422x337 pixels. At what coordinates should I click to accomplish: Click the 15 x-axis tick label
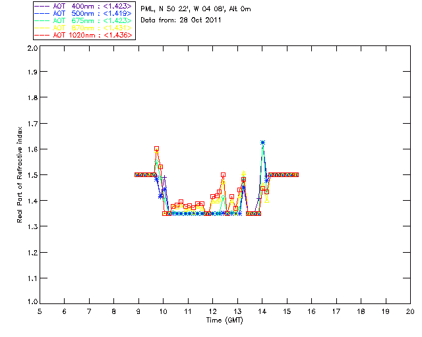[287, 311]
